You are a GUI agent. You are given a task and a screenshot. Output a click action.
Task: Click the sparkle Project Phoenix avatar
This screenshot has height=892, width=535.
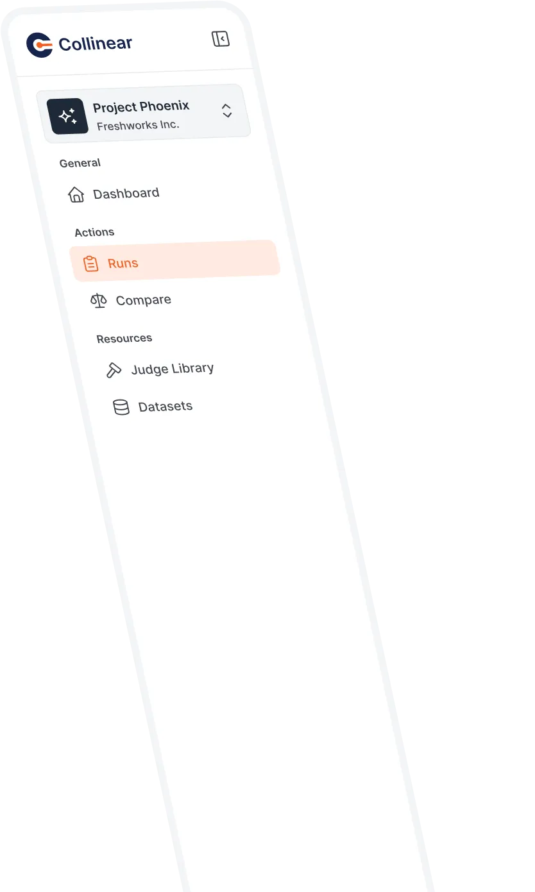click(67, 116)
